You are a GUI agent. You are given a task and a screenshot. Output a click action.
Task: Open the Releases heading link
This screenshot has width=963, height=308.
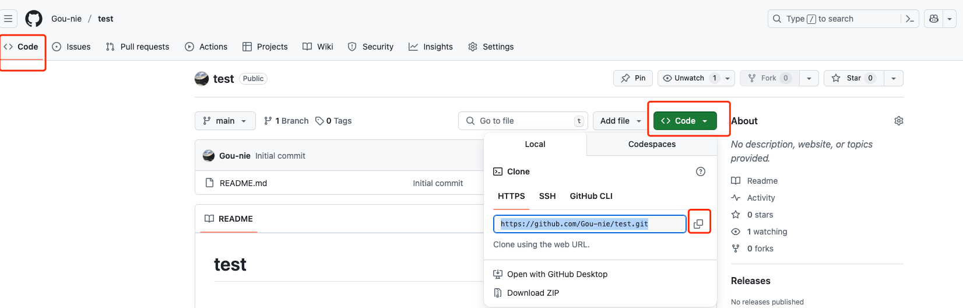pos(751,281)
